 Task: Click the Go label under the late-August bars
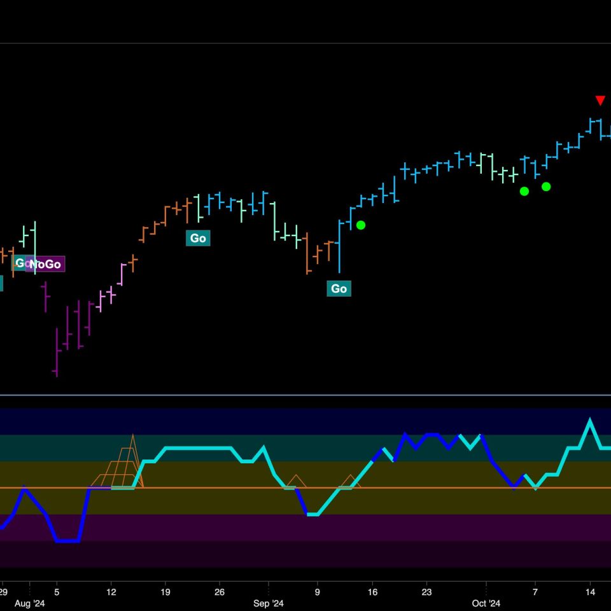[198, 238]
